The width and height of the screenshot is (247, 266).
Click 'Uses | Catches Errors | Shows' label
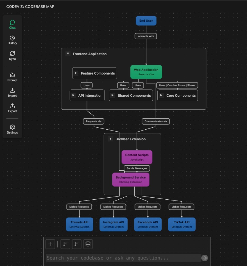[x=177, y=85]
